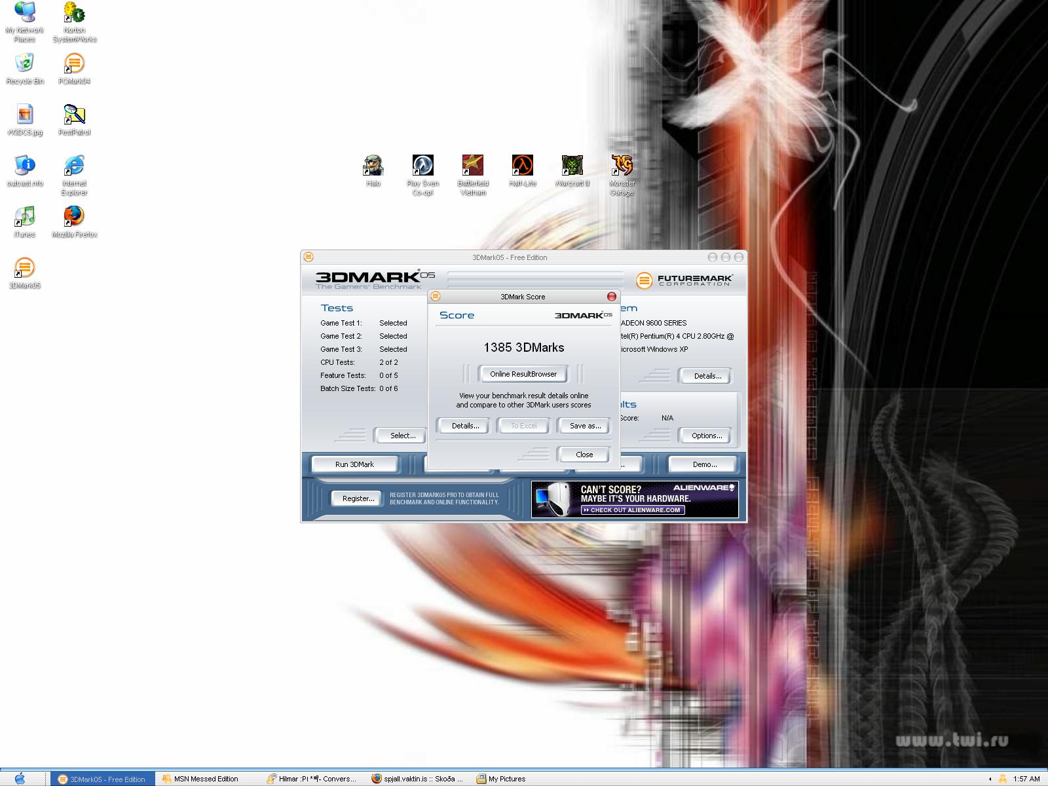The height and width of the screenshot is (786, 1048).
Task: Launch Mozilla Firefox from desktop
Action: click(x=74, y=217)
